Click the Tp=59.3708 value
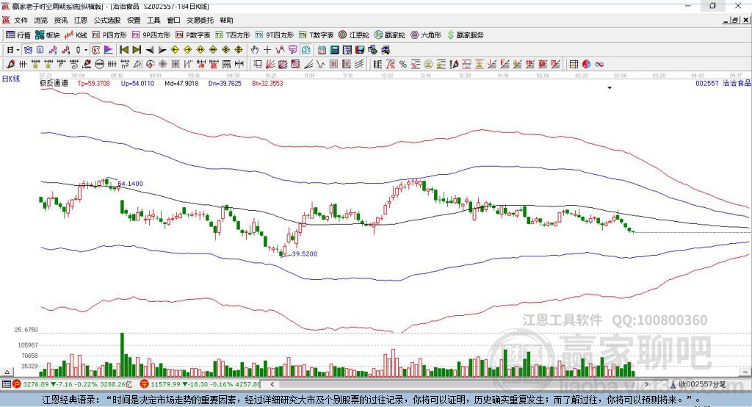The height and width of the screenshot is (407, 752). pyautogui.click(x=93, y=84)
